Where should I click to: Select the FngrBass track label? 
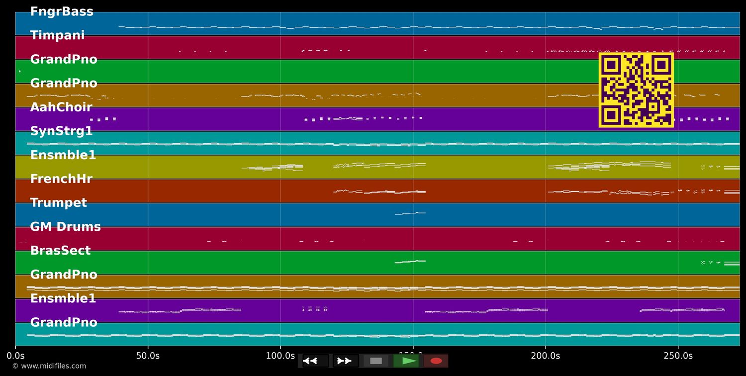62,11
